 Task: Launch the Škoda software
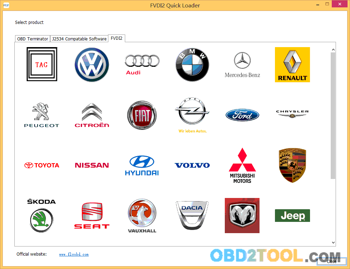point(41,216)
